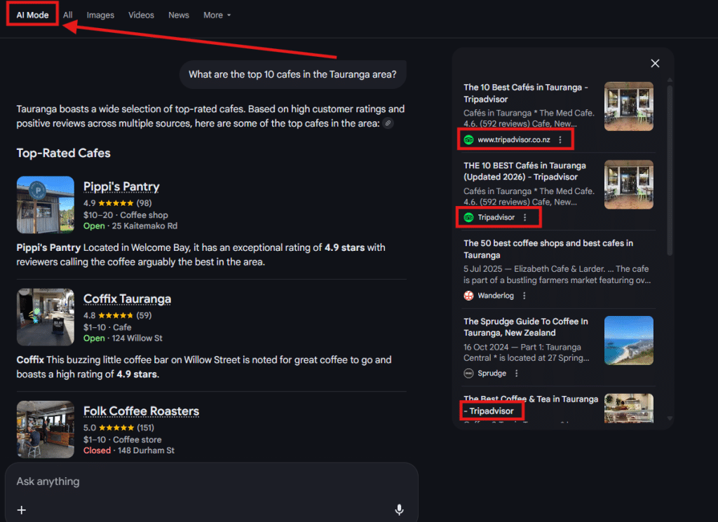Click the Sprudge favicon icon
Screen dimensions: 718x522
468,373
